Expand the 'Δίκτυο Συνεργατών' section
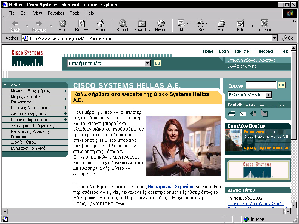The image size is (299, 224). [65, 114]
